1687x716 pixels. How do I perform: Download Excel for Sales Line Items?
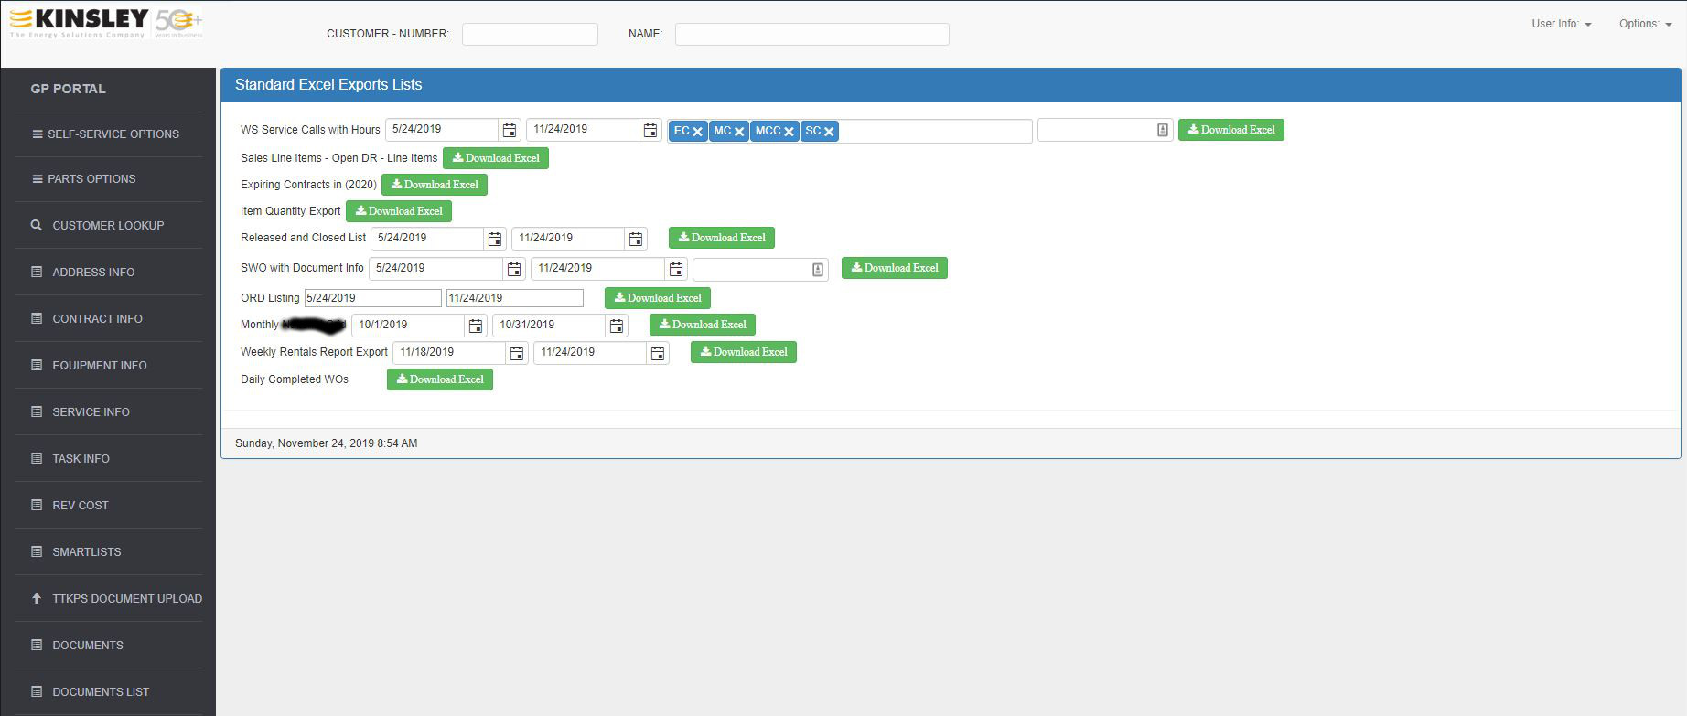click(x=496, y=158)
